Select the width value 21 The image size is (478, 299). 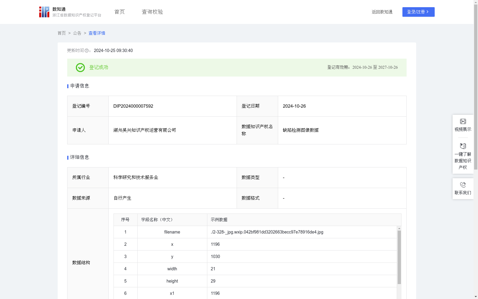(x=213, y=269)
